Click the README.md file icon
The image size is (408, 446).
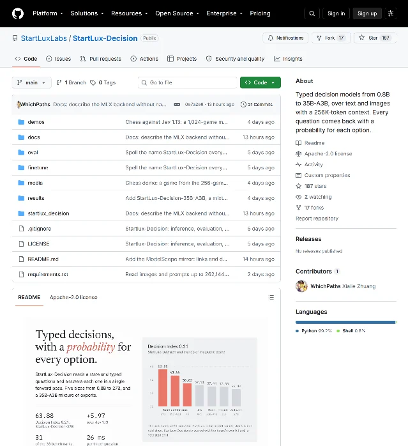point(21,259)
